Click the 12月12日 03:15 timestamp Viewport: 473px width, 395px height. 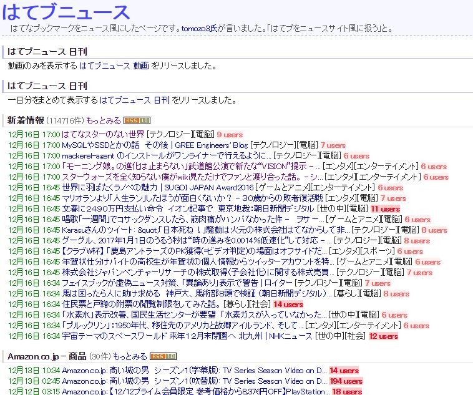[34, 392]
